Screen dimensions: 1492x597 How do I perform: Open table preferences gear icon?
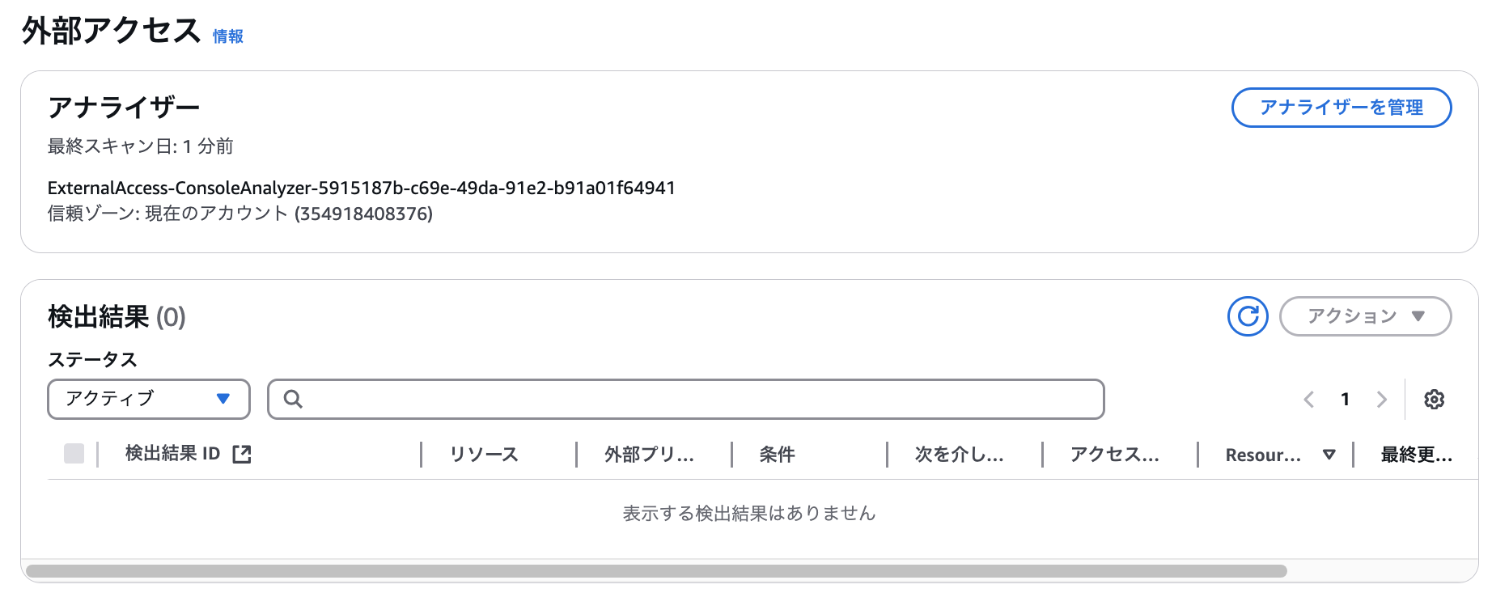click(x=1434, y=400)
